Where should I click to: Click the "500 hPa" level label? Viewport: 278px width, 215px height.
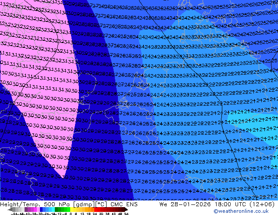point(57,204)
